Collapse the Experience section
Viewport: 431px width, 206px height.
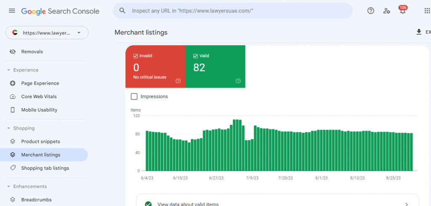8,70
